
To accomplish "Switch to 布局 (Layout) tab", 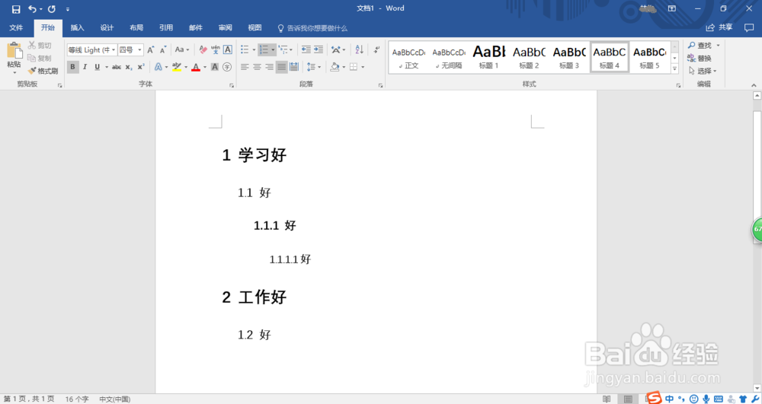I will [136, 27].
